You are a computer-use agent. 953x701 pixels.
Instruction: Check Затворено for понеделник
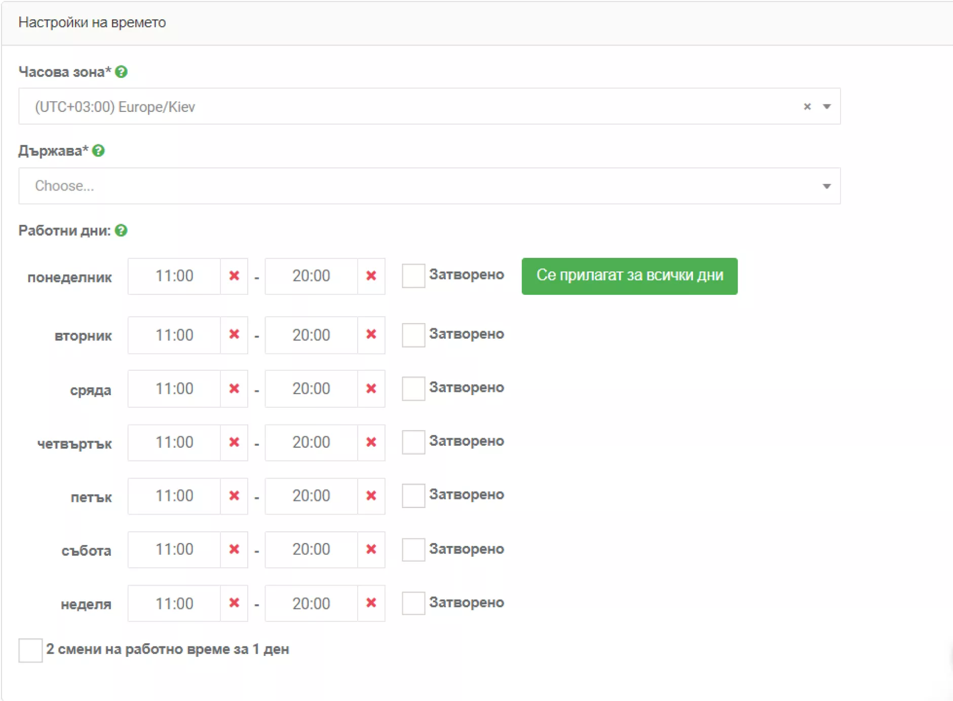[x=413, y=276]
